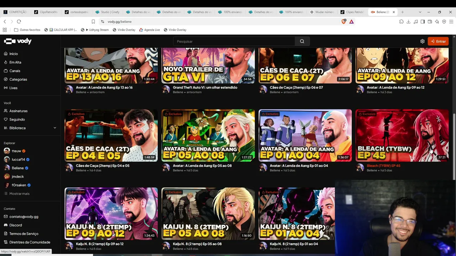Click the vody logo in the sidebar
The height and width of the screenshot is (256, 456).
pyautogui.click(x=17, y=41)
